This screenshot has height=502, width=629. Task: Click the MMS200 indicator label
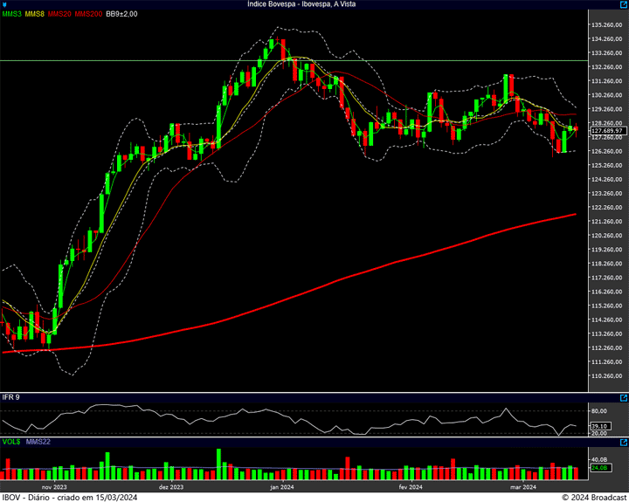pos(88,15)
